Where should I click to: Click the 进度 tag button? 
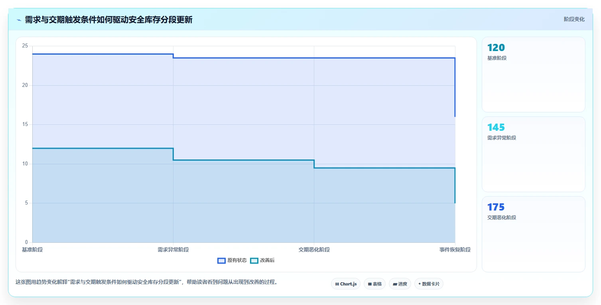(400, 284)
